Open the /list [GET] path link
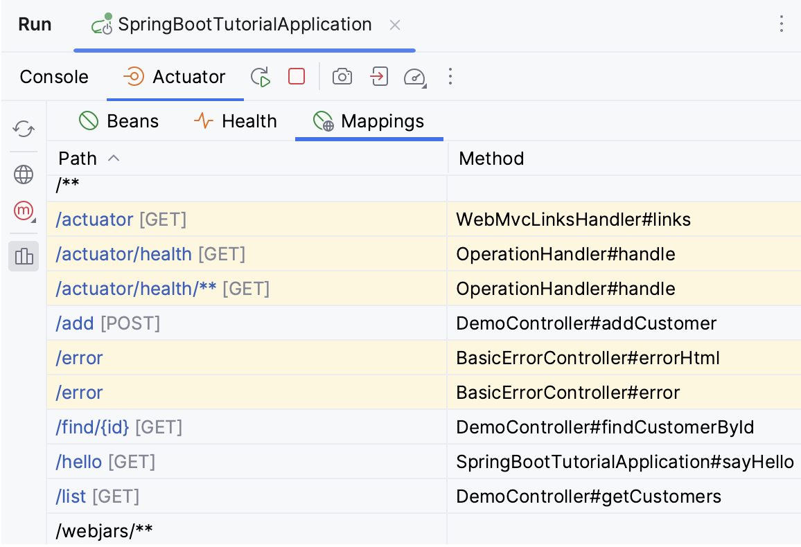 [x=97, y=497]
